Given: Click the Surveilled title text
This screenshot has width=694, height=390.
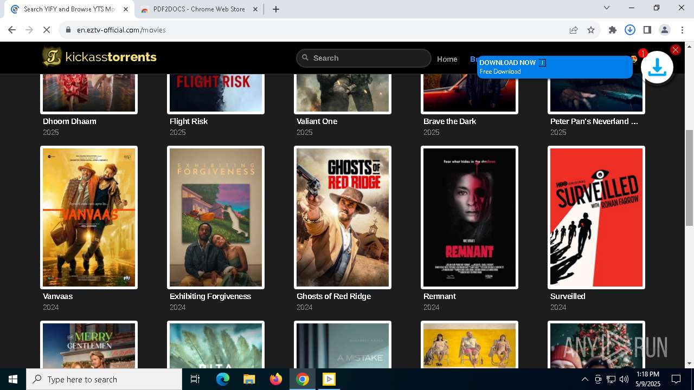Looking at the screenshot, I should (568, 296).
